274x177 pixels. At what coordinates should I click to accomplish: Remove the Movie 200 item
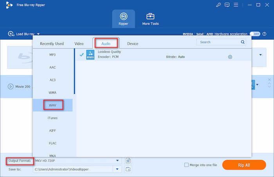[269, 80]
